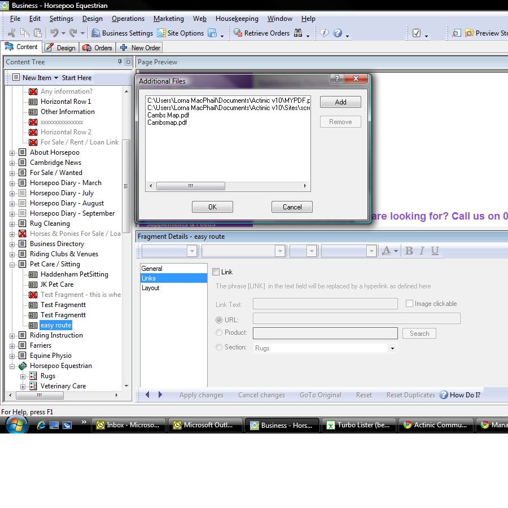Image resolution: width=508 pixels, height=508 pixels.
Task: Collapse the Pet Care / Sitting node
Action: 12,265
